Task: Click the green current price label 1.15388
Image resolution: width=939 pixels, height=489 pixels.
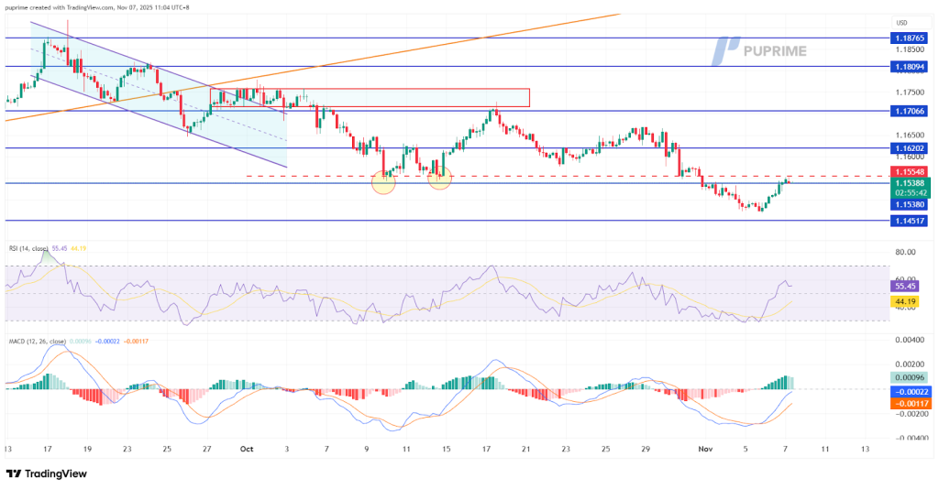Action: tap(909, 182)
